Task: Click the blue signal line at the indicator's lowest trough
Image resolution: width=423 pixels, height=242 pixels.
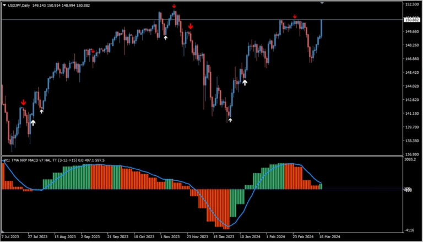Action: tap(227, 227)
